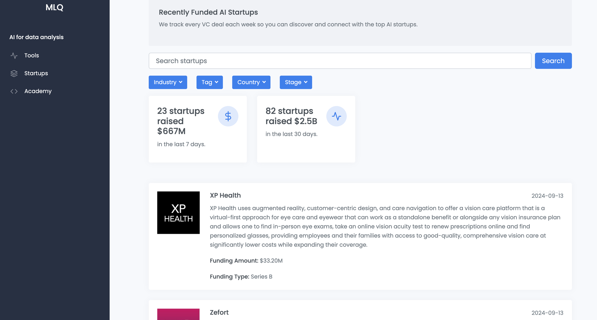Click 'in the last 7 days.' text
The height and width of the screenshot is (320, 597).
181,144
